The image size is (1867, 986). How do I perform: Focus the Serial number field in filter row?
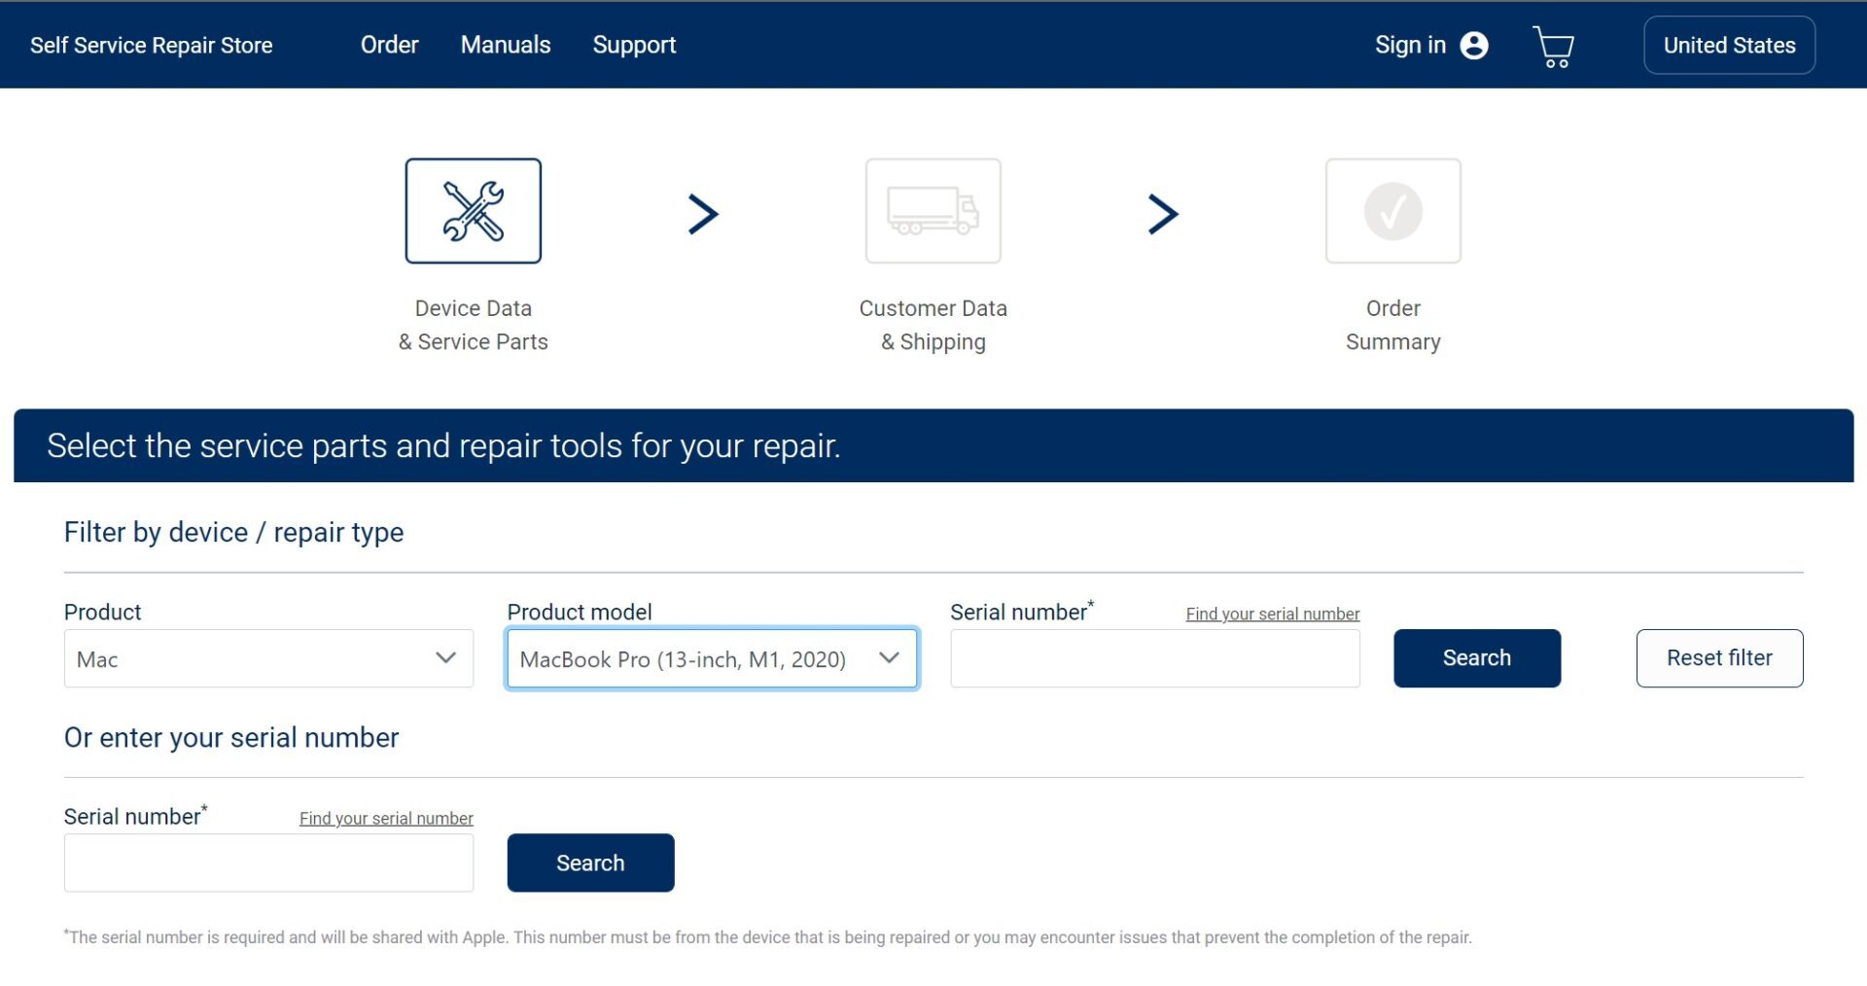pyautogui.click(x=1154, y=658)
